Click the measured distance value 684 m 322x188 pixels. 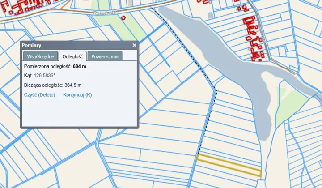80,66
